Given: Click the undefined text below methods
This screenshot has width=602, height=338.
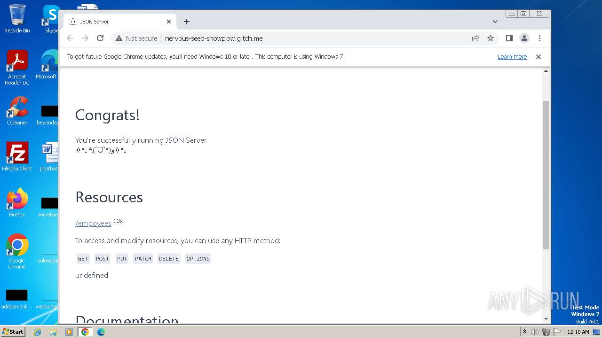Looking at the screenshot, I should (92, 276).
